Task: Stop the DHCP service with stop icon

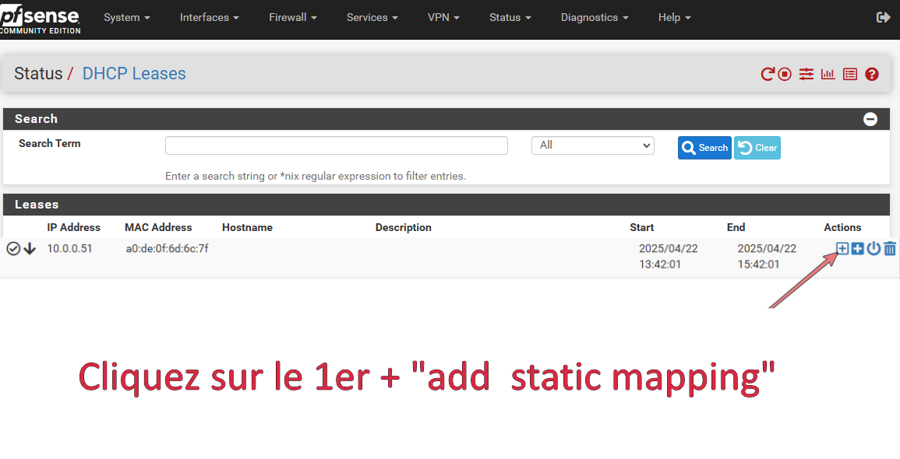Action: (x=785, y=74)
